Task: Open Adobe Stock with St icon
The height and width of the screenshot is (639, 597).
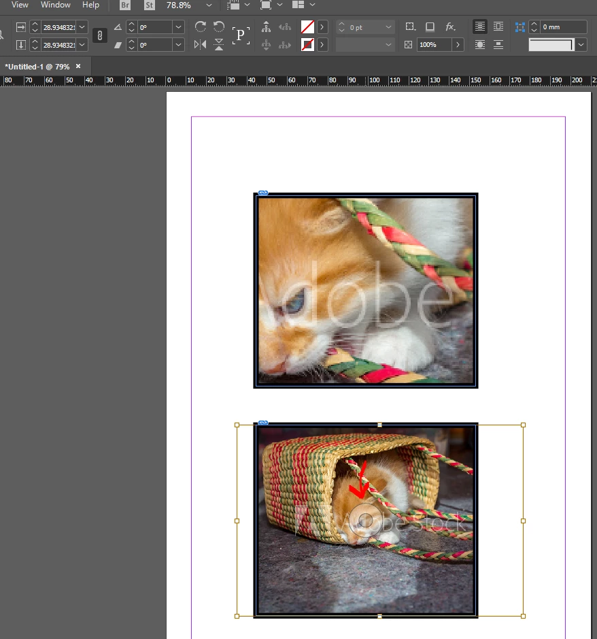Action: [x=150, y=5]
